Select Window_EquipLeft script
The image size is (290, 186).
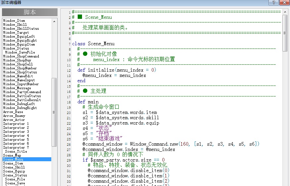point(19,37)
